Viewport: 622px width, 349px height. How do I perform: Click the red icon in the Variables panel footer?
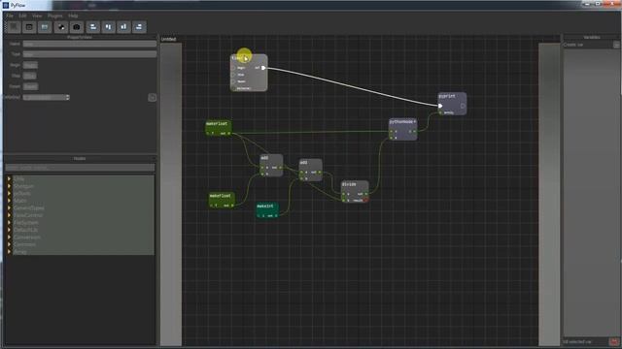pos(614,341)
